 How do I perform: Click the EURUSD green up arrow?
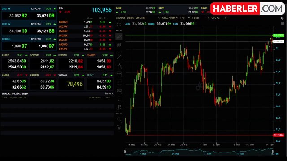(55, 39)
